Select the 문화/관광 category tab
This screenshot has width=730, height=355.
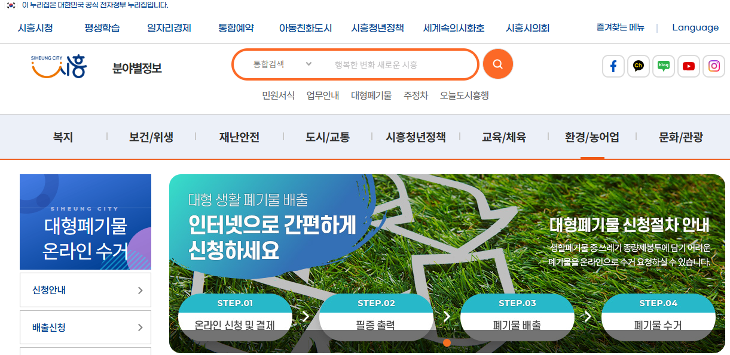click(681, 137)
